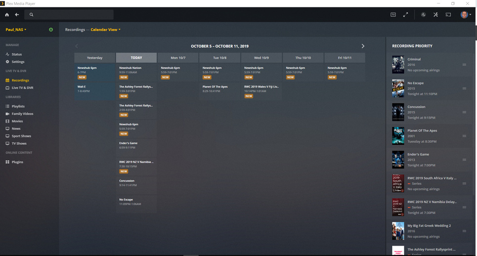Go to the next week arrow
477x256 pixels.
[363, 46]
